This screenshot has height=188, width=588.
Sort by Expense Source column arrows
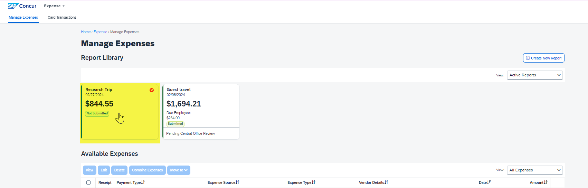point(237,182)
